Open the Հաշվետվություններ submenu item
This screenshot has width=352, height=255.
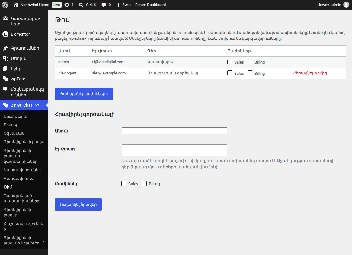click(x=23, y=227)
